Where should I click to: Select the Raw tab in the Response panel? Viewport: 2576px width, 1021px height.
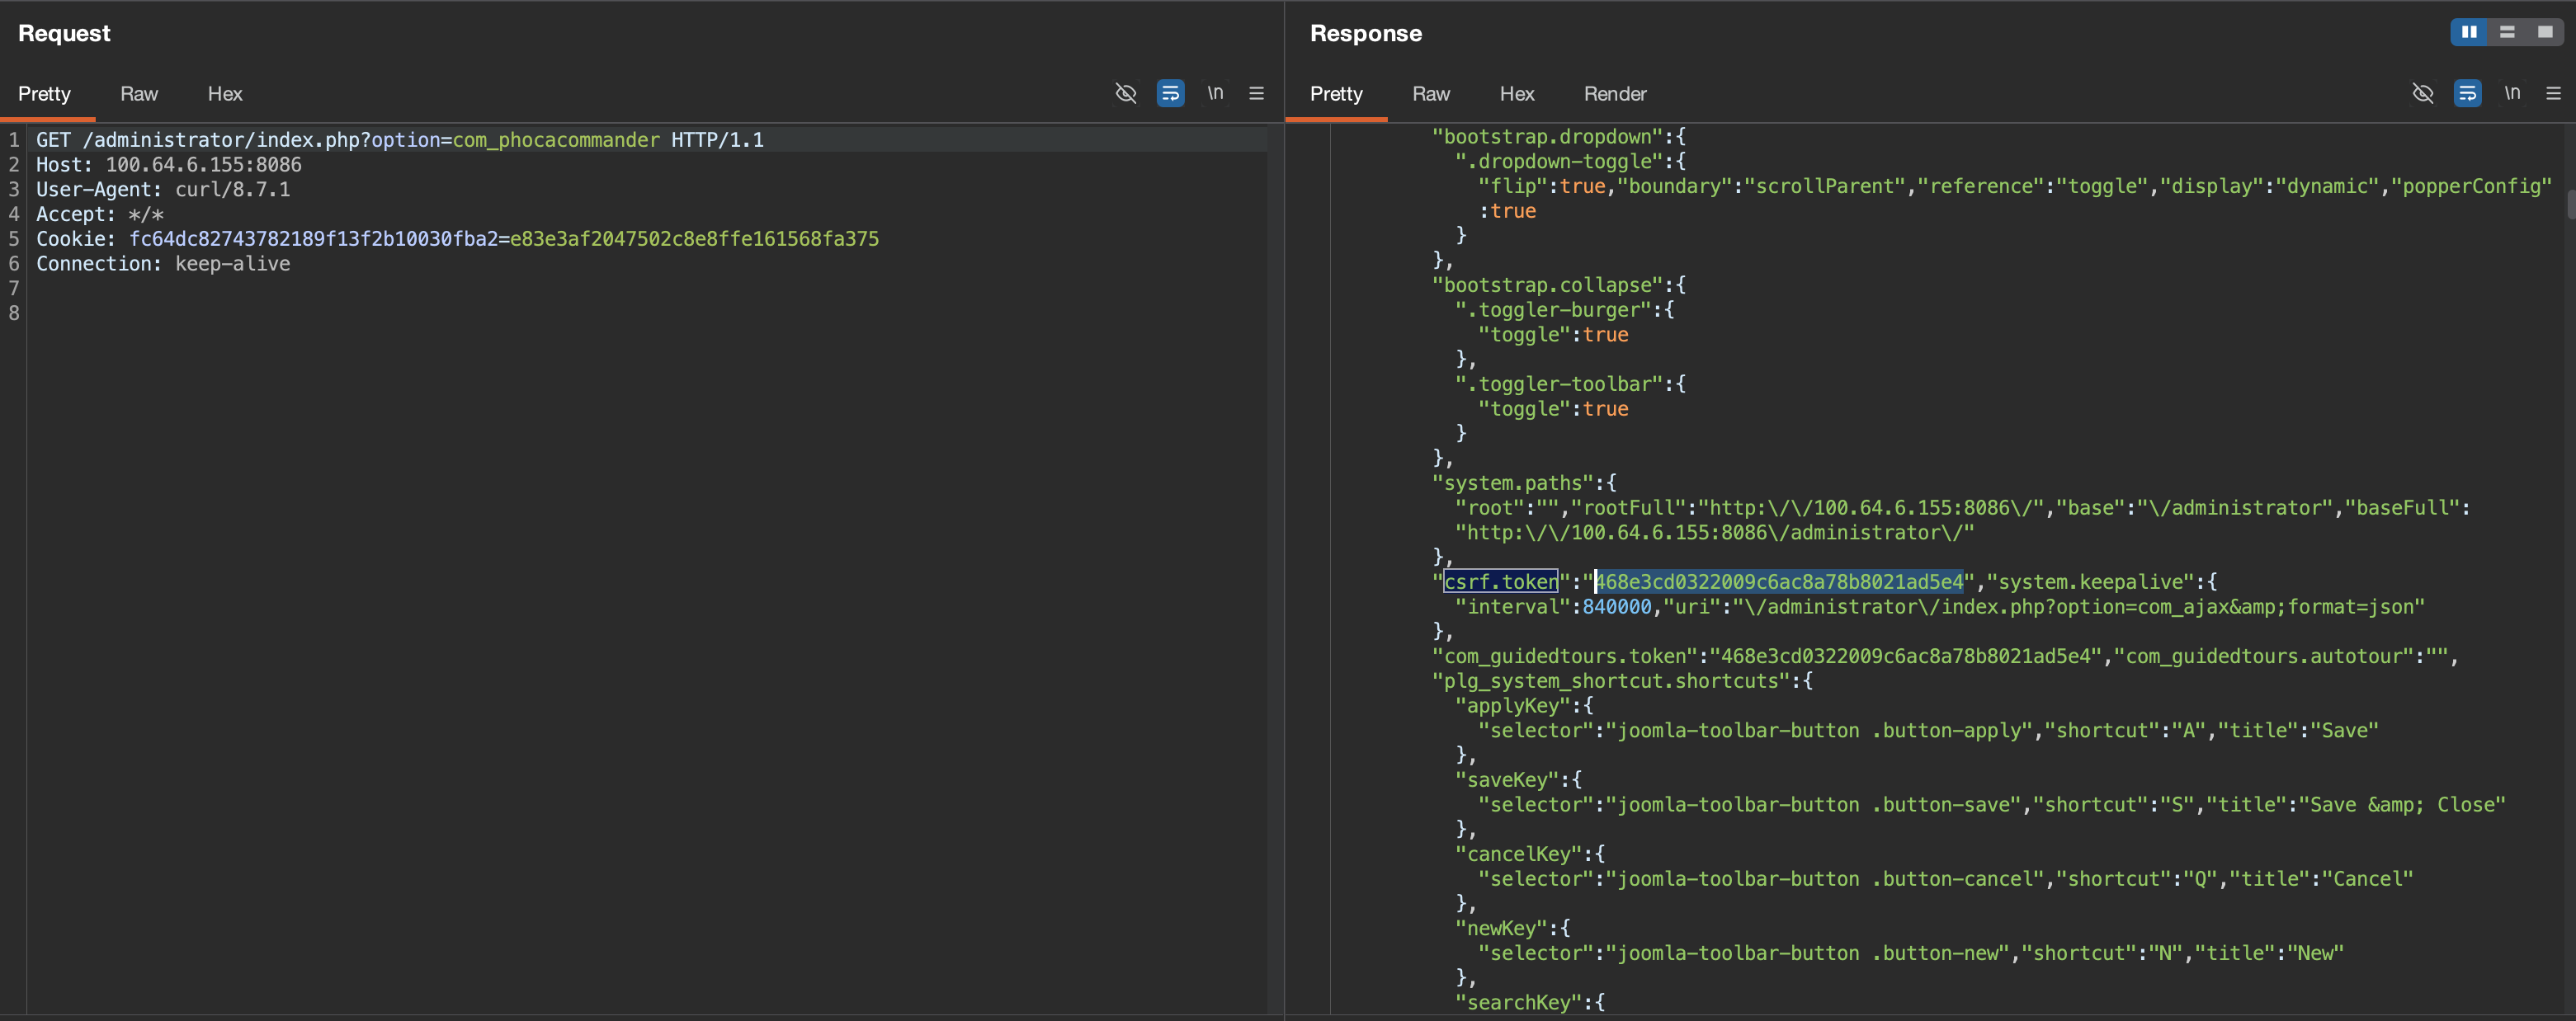(x=1431, y=94)
